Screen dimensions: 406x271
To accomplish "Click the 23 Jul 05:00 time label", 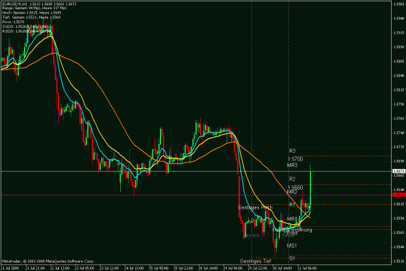I will point(84,268).
